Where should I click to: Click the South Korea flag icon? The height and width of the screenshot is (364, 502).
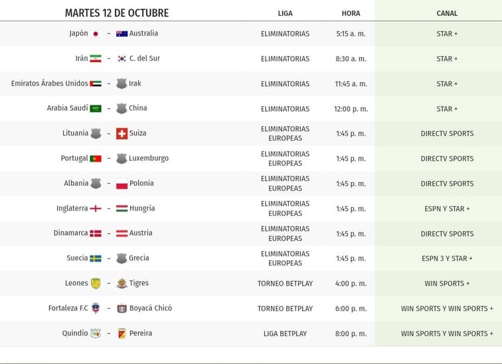pyautogui.click(x=122, y=58)
